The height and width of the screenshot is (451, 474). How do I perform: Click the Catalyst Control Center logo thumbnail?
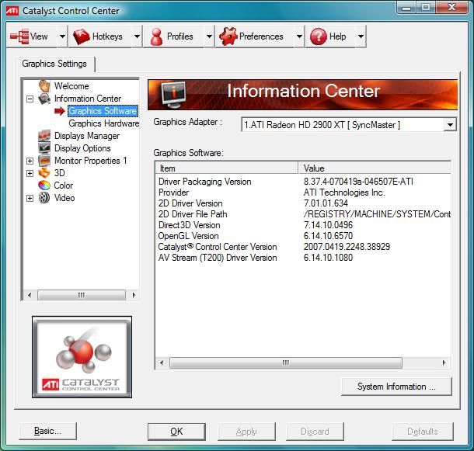(x=82, y=357)
